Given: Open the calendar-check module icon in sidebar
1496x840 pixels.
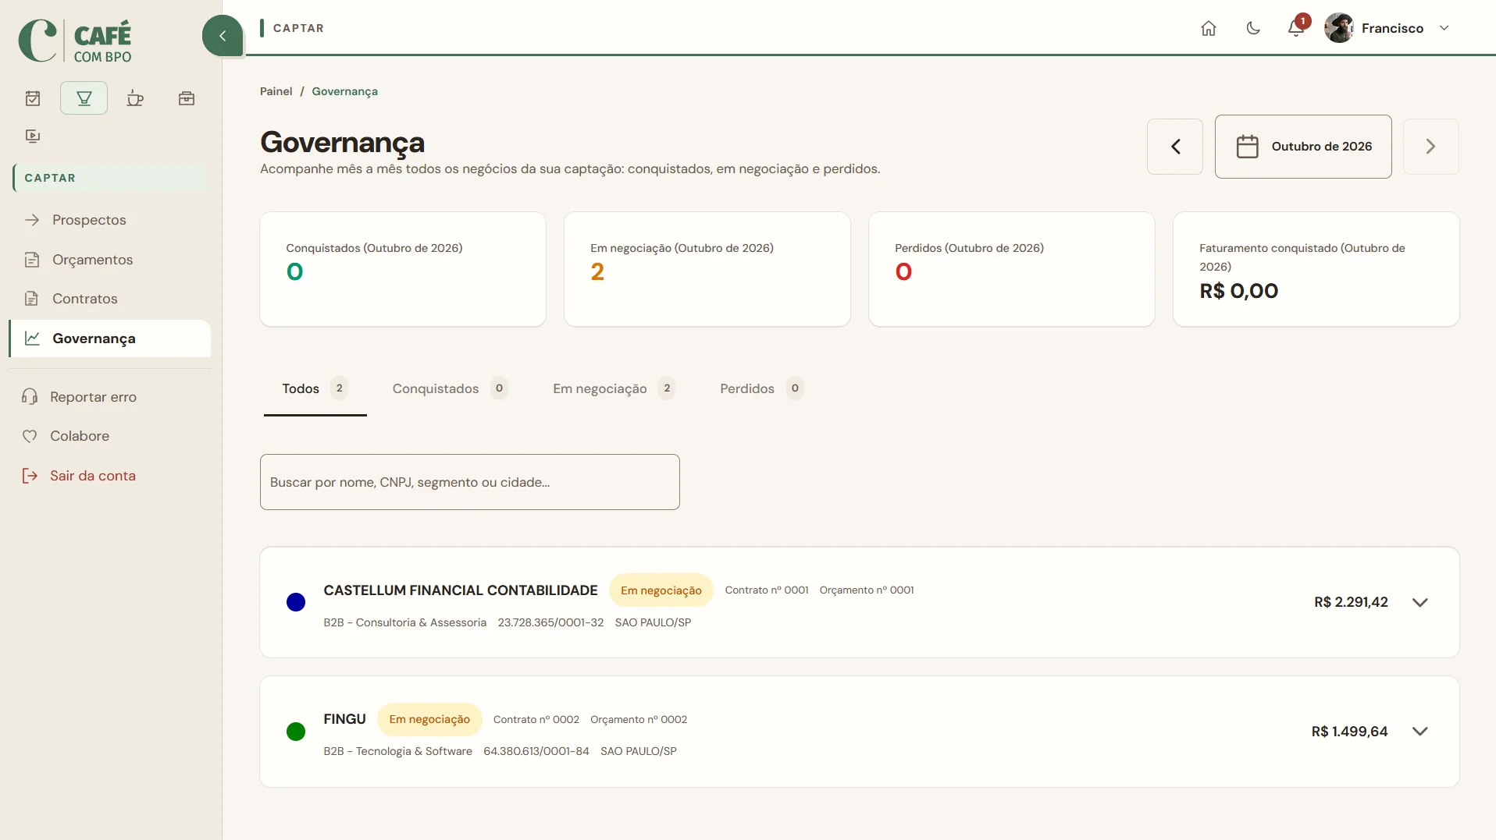Looking at the screenshot, I should [33, 98].
